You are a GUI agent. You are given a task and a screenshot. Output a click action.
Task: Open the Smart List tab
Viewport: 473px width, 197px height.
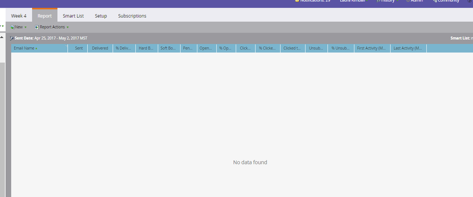coord(73,16)
